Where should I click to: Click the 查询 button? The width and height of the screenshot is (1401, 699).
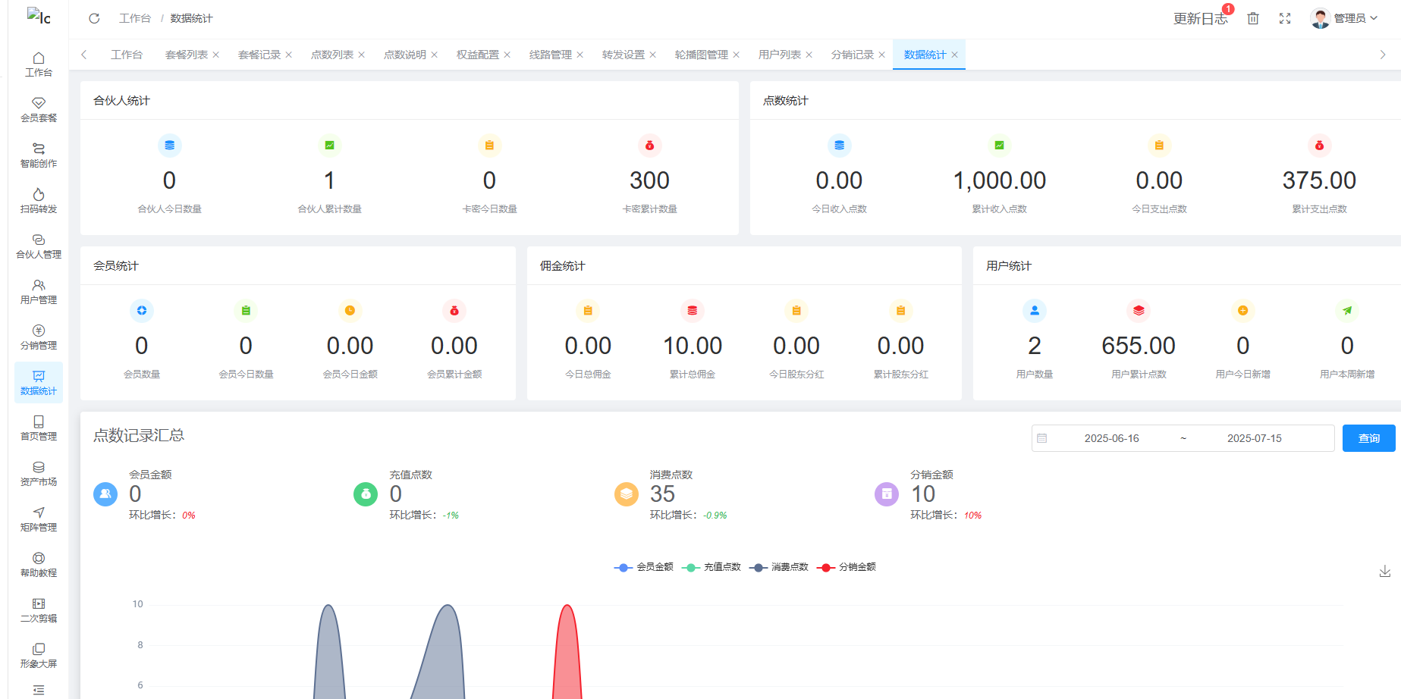pyautogui.click(x=1368, y=438)
